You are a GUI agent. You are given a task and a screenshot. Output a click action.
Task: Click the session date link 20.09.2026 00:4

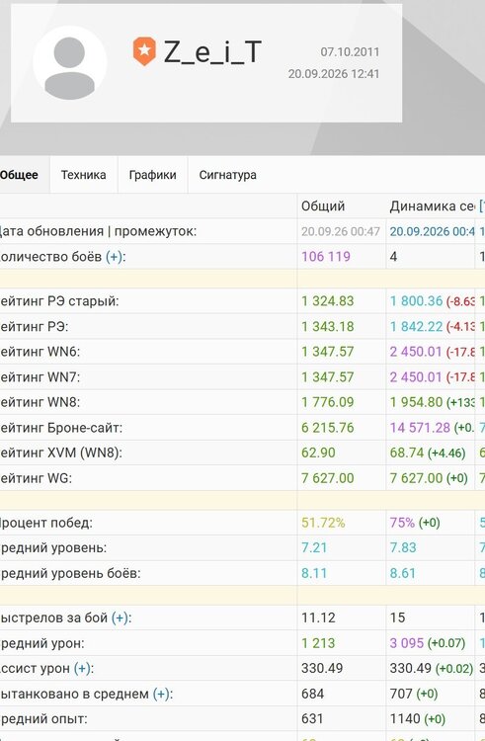coord(432,231)
